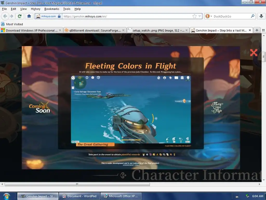
Task: Click the Wish star icon in game screenshot
Action: [170, 78]
